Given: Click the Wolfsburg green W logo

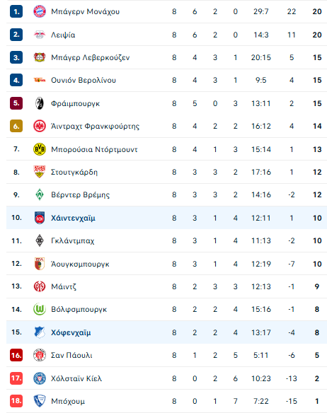Looking at the screenshot, I should click(x=40, y=309).
